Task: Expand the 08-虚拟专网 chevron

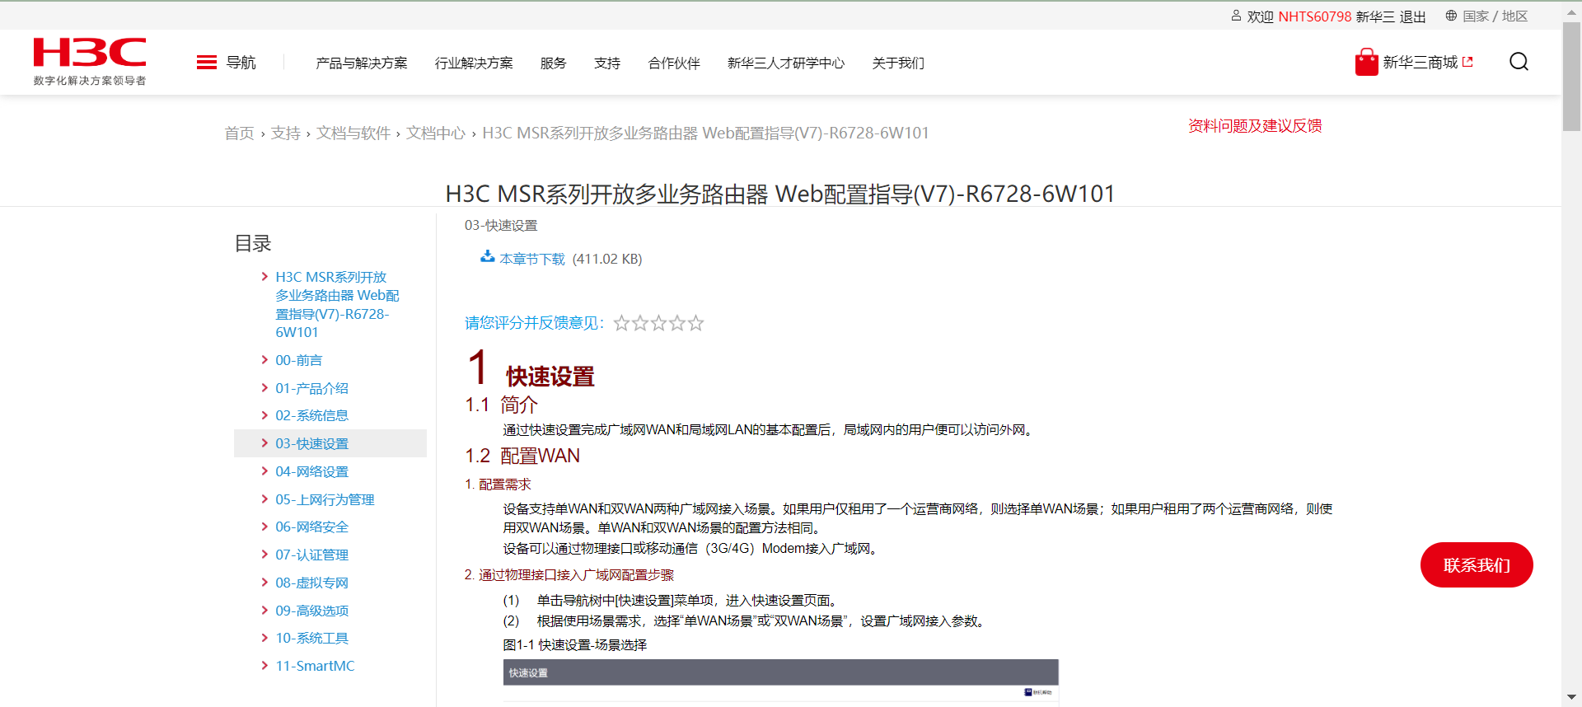Action: click(264, 582)
